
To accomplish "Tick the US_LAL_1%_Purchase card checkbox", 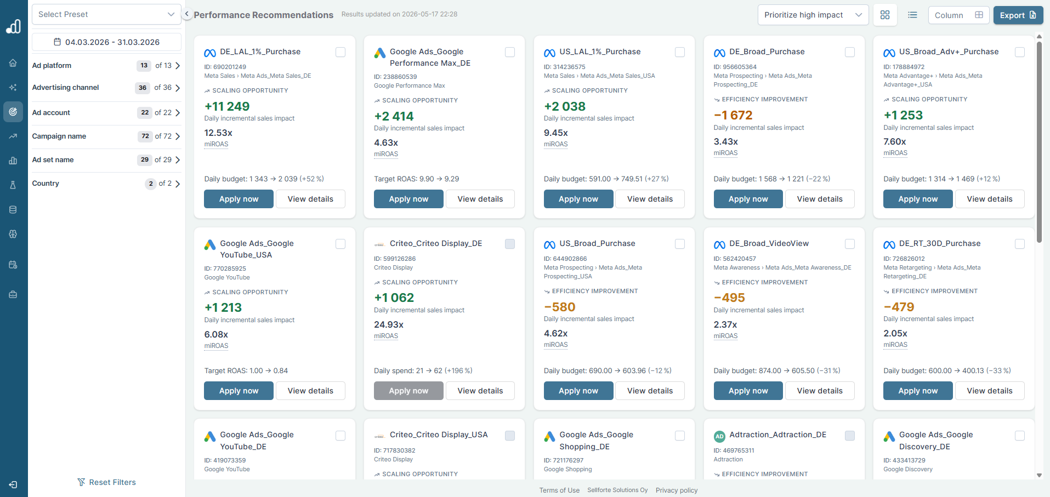I will 680,52.
